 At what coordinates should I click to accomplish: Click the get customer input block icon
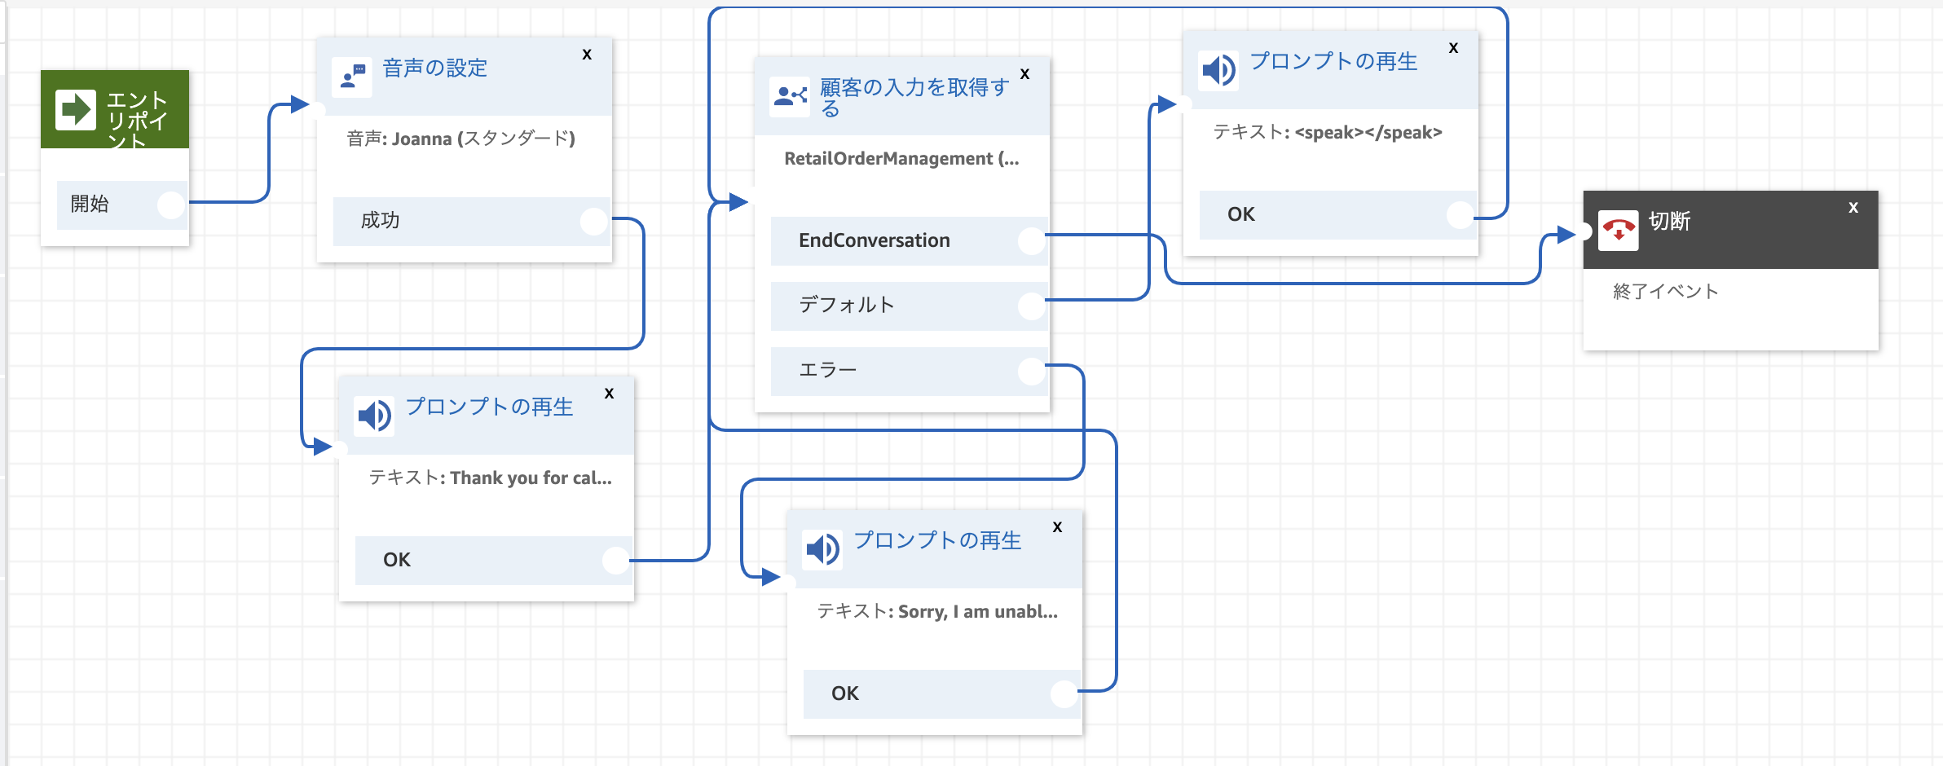tap(790, 97)
